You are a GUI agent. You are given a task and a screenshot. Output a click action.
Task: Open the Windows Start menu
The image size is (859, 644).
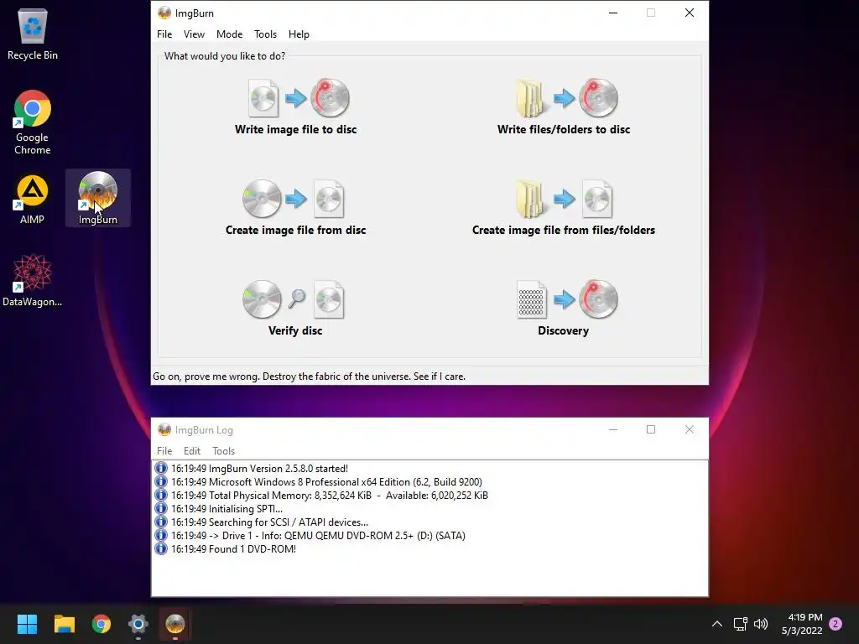[x=27, y=624]
